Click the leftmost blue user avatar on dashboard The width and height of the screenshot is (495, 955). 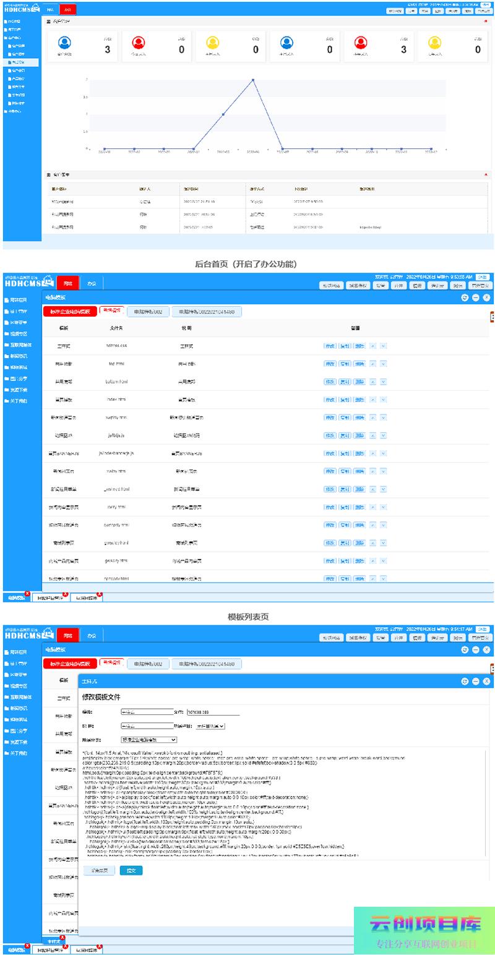pos(64,43)
